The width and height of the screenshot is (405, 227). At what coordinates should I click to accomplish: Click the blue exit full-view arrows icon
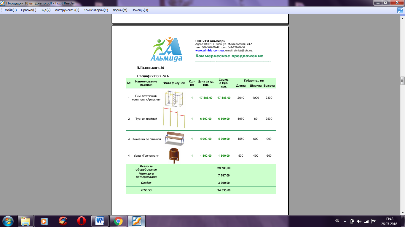pos(400,10)
